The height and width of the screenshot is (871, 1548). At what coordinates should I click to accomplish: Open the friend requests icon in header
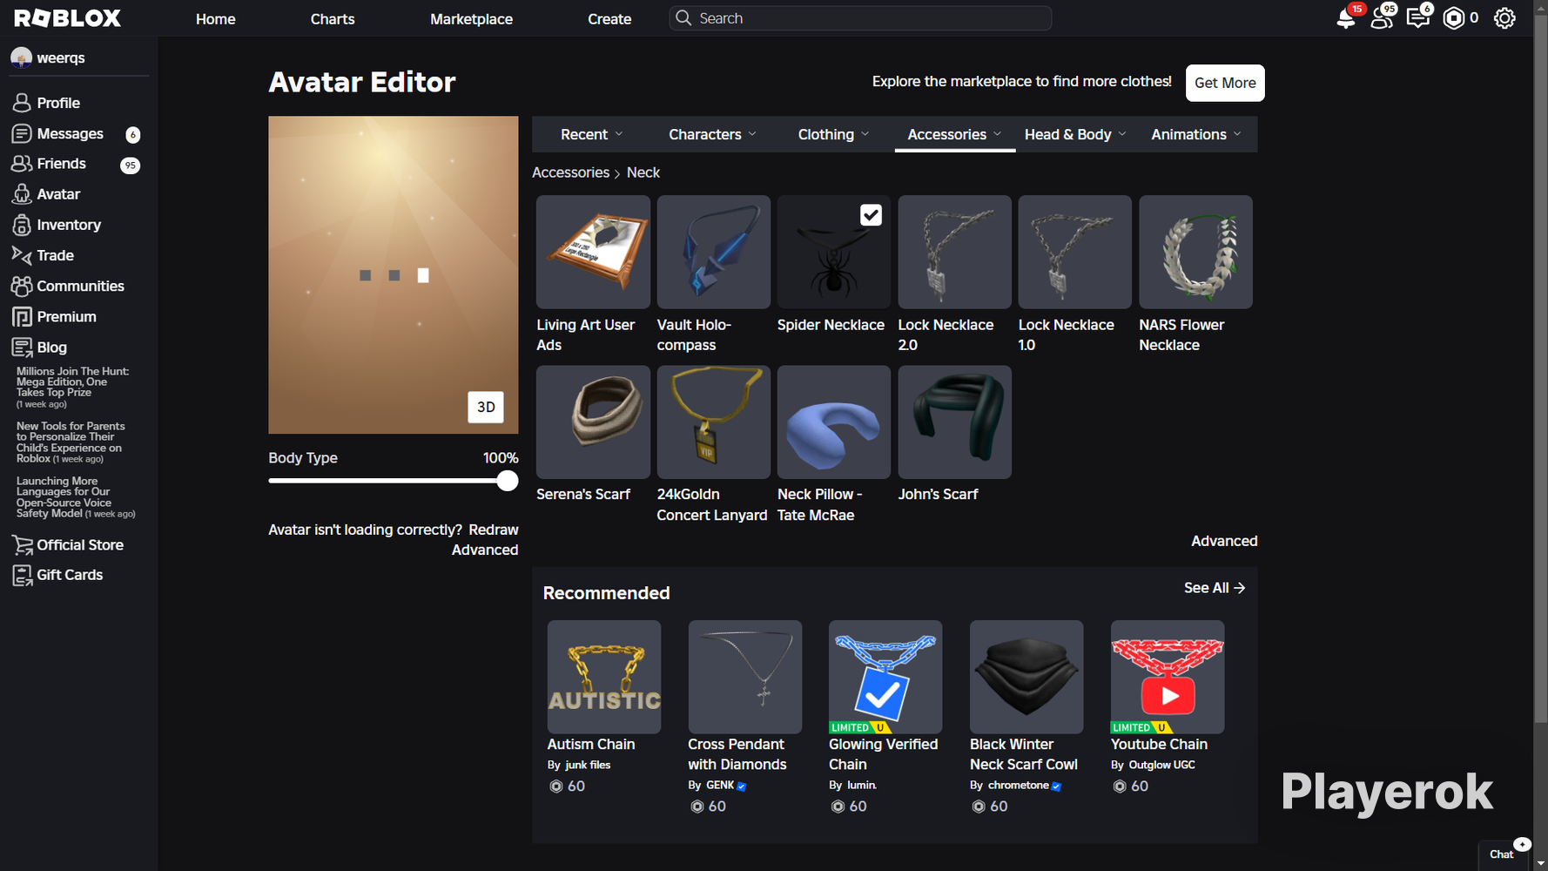tap(1382, 18)
